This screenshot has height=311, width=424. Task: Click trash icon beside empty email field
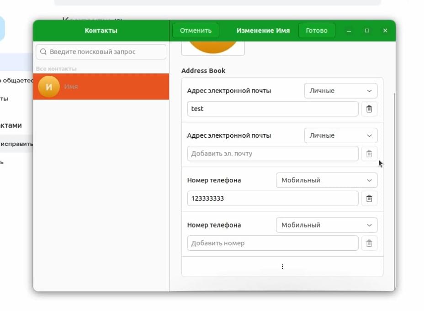click(369, 154)
